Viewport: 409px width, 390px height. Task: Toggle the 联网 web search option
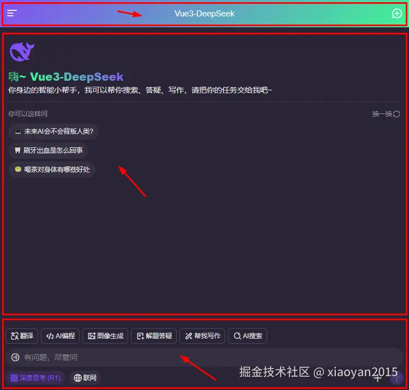(85, 378)
